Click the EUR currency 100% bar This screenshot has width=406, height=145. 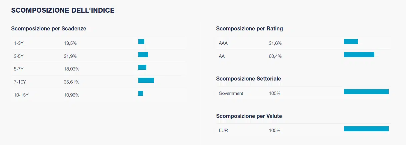coord(366,129)
